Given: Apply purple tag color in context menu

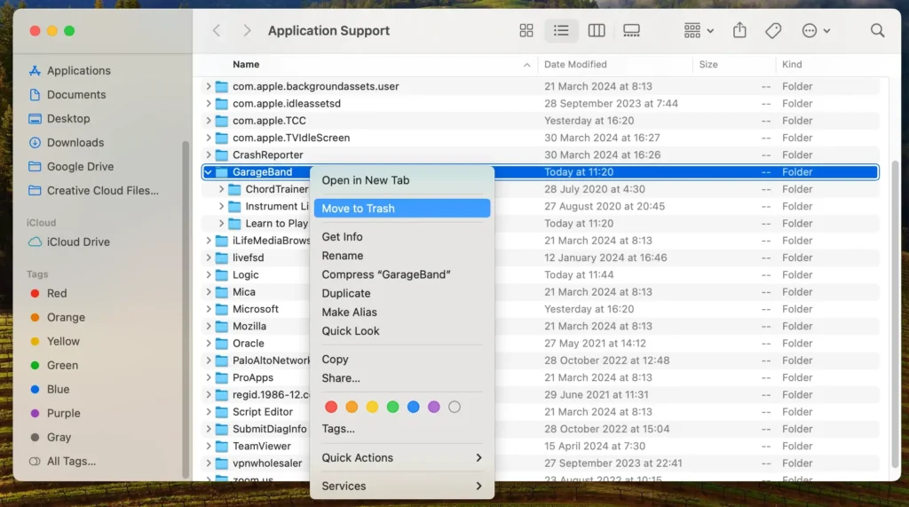Looking at the screenshot, I should [x=433, y=408].
